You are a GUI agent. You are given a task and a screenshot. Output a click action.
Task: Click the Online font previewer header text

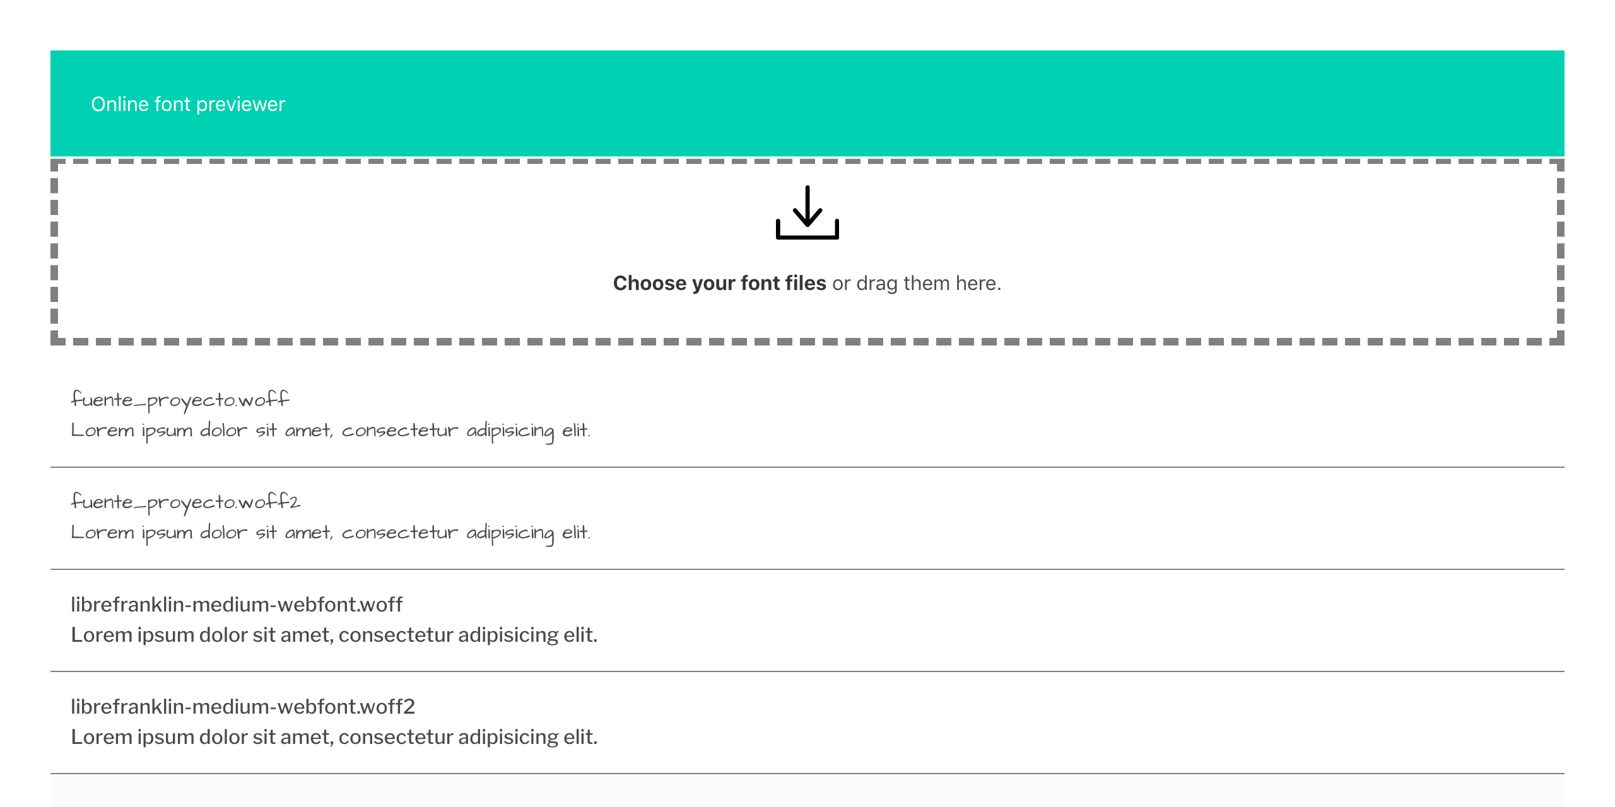pos(187,104)
